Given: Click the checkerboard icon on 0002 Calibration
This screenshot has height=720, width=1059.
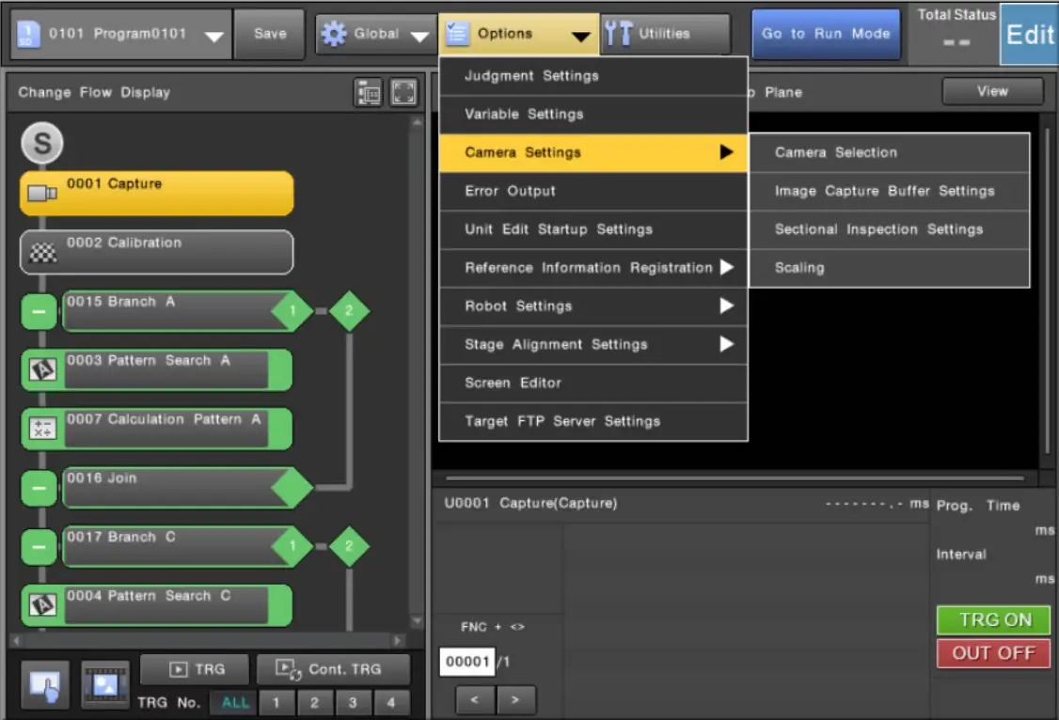Looking at the screenshot, I should pos(43,253).
